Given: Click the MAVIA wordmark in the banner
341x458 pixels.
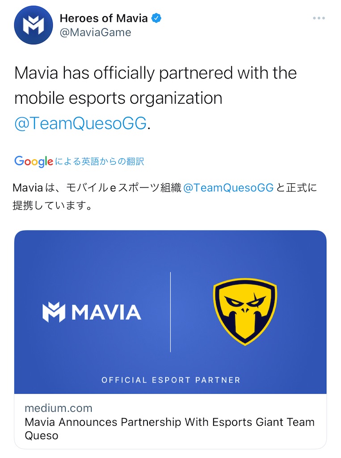Looking at the screenshot, I should pyautogui.click(x=106, y=312).
